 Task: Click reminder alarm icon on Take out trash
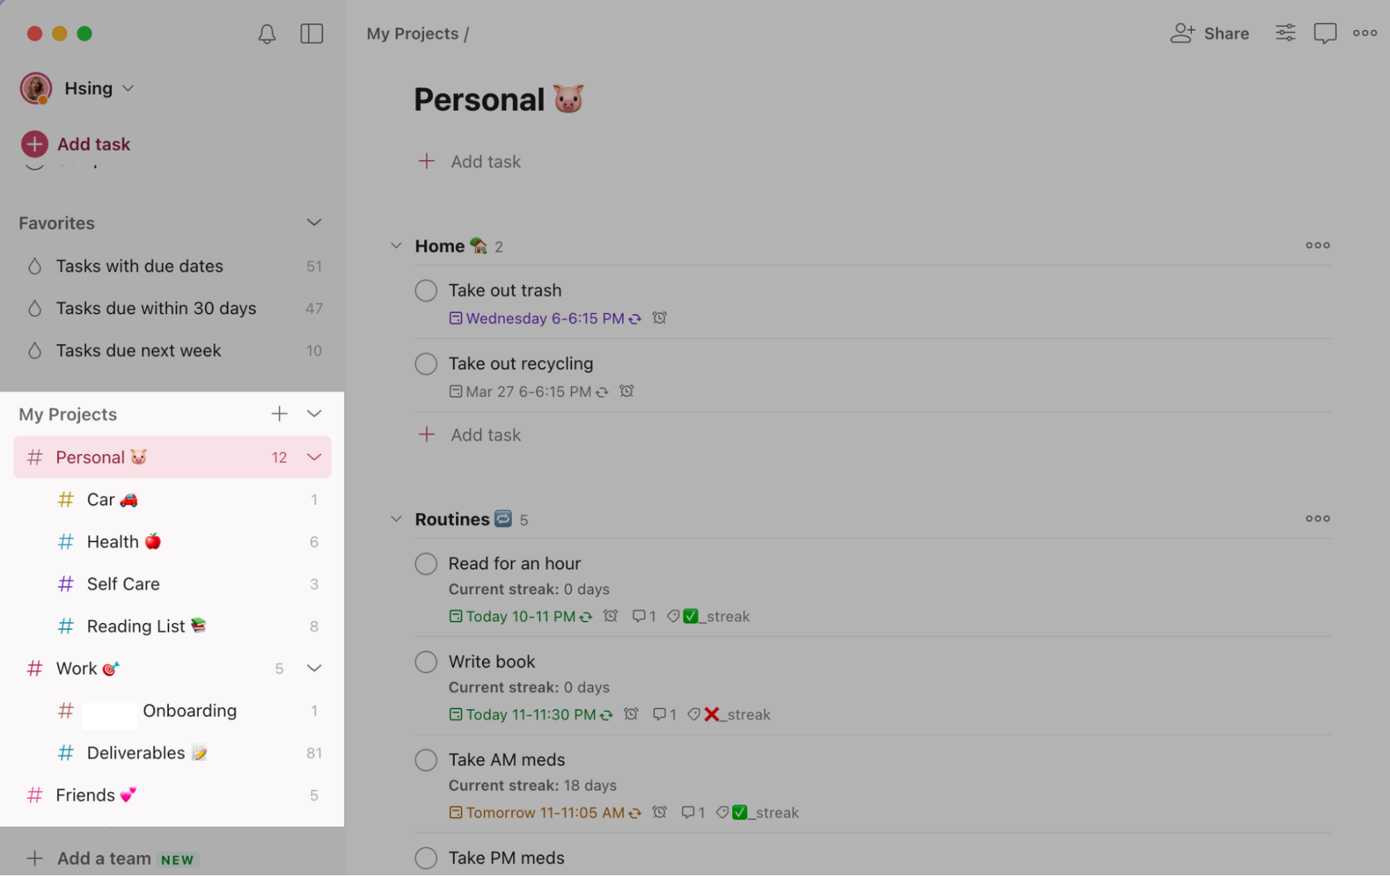[x=659, y=318]
